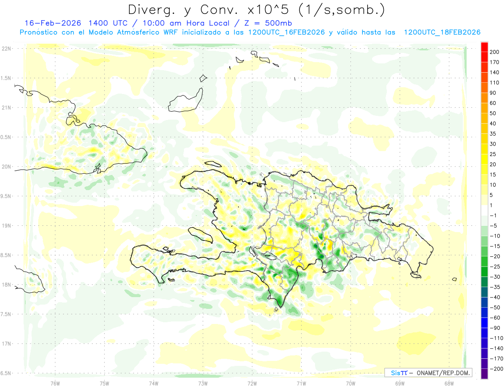Click the '21N' latitude label

coord(6,107)
